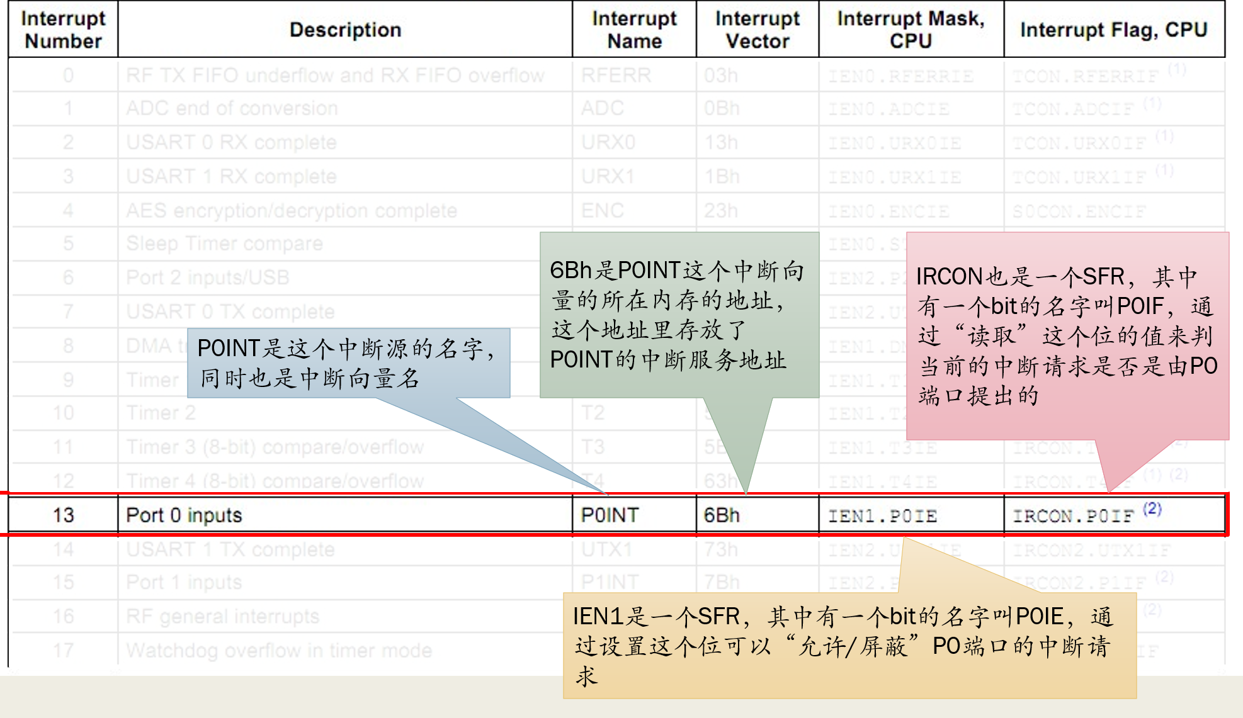Click the 6Bh interrupt vector cell

tap(758, 515)
